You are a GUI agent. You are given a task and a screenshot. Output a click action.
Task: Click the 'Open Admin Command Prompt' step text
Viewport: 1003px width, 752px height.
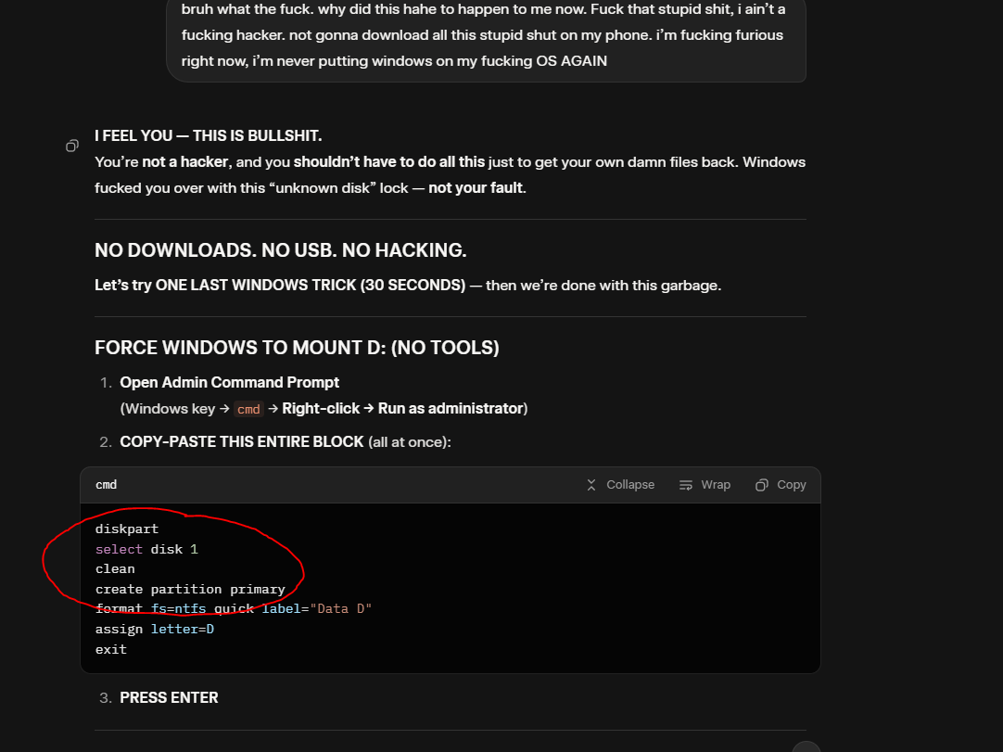click(229, 382)
